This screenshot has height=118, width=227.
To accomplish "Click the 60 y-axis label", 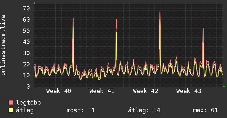I will [x=26, y=19].
